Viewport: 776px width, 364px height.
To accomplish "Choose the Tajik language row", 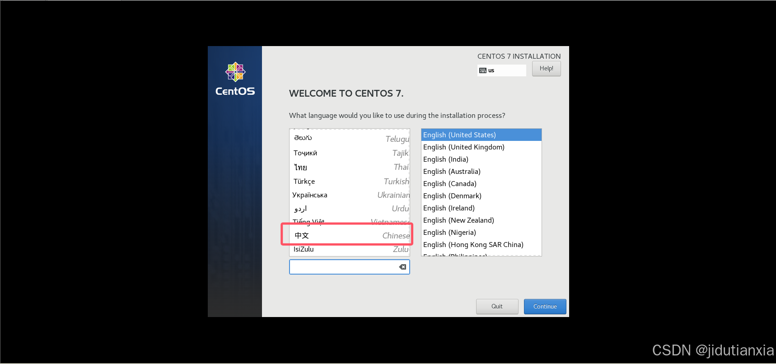I will tap(349, 153).
